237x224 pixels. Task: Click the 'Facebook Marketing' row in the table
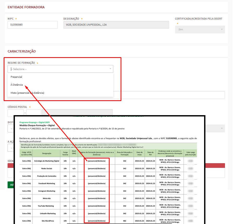[x=47, y=184]
